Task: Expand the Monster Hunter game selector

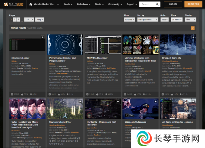Action: [58, 4]
